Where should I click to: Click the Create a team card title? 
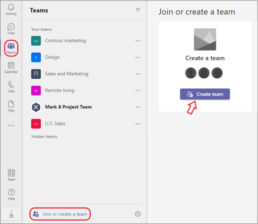pyautogui.click(x=205, y=58)
